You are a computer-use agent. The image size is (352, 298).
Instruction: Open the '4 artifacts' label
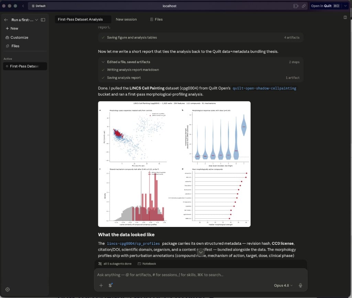[x=291, y=37]
